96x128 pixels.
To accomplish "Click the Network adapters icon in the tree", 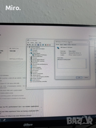I will pyautogui.click(x=31, y=67).
